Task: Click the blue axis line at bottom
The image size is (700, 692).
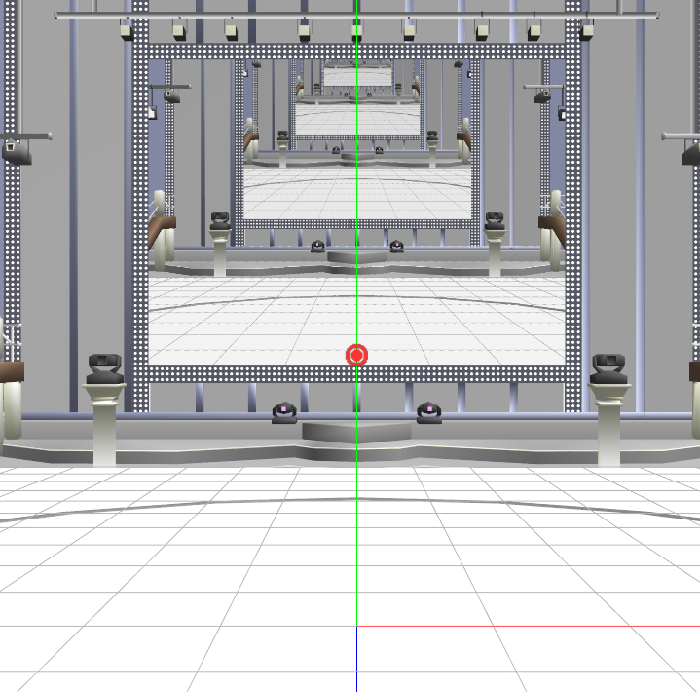Action: click(356, 659)
